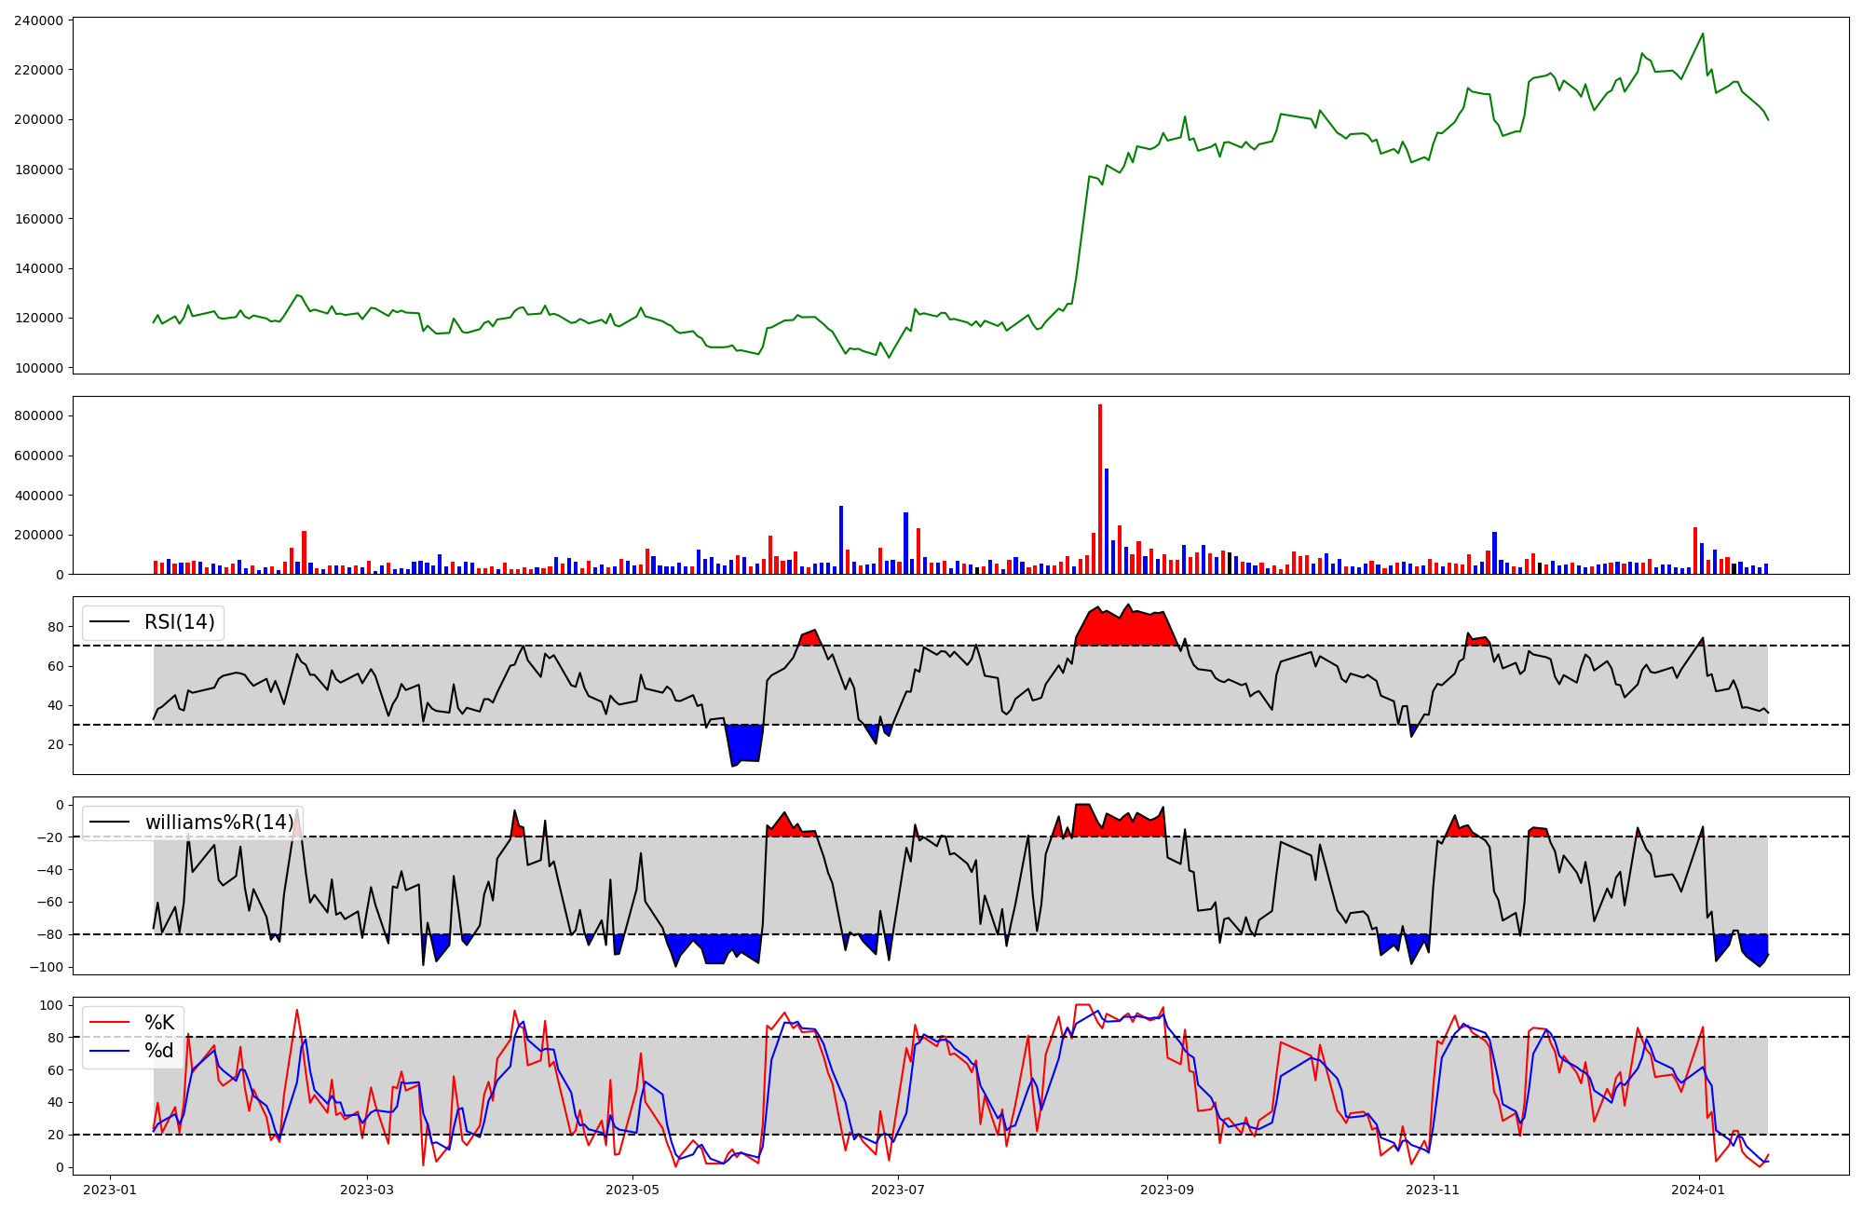The height and width of the screenshot is (1211, 1863).
Task: Click the -100 Williams %R axis label
Action: 46,967
